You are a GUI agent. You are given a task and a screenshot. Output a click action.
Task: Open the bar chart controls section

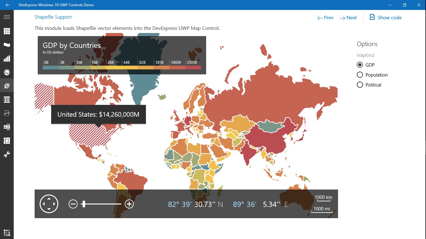click(7, 59)
